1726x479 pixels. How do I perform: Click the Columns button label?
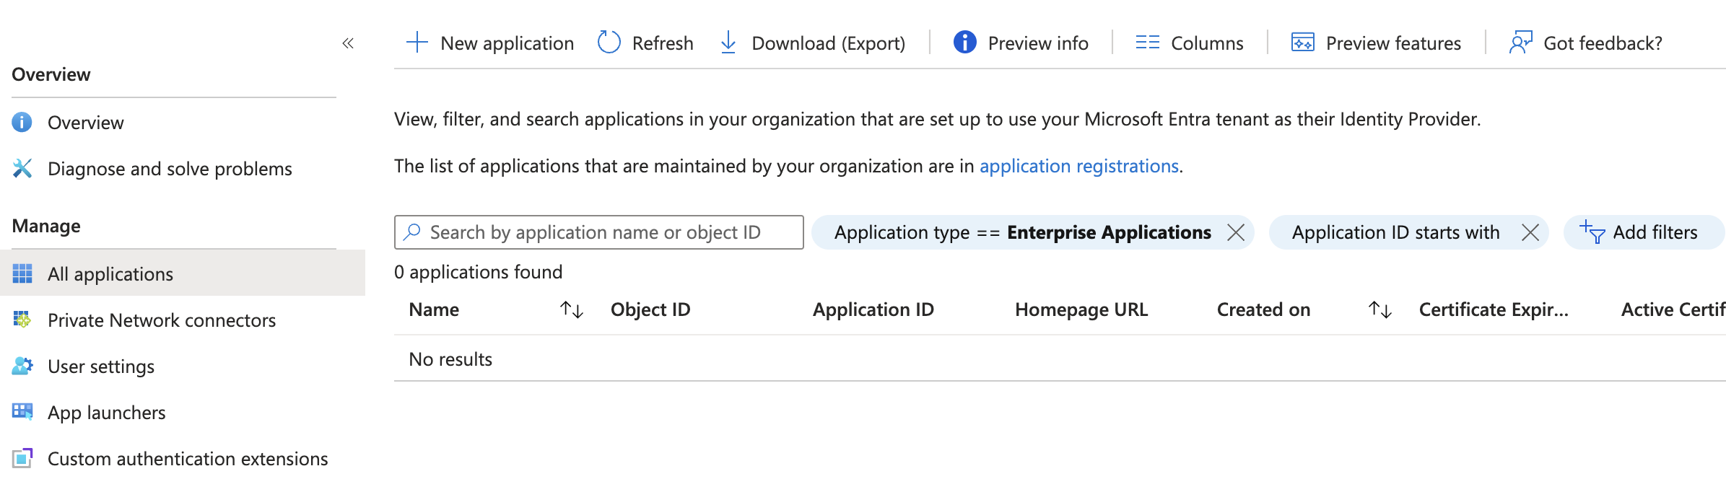point(1207,43)
